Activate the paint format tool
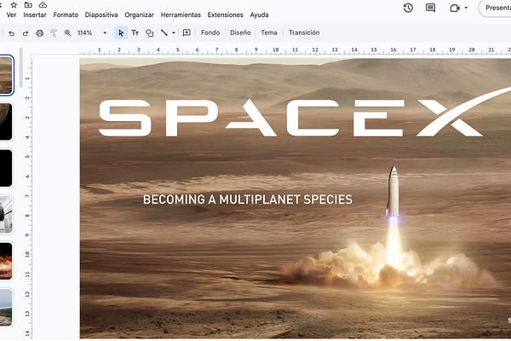The width and height of the screenshot is (511, 341). click(54, 33)
